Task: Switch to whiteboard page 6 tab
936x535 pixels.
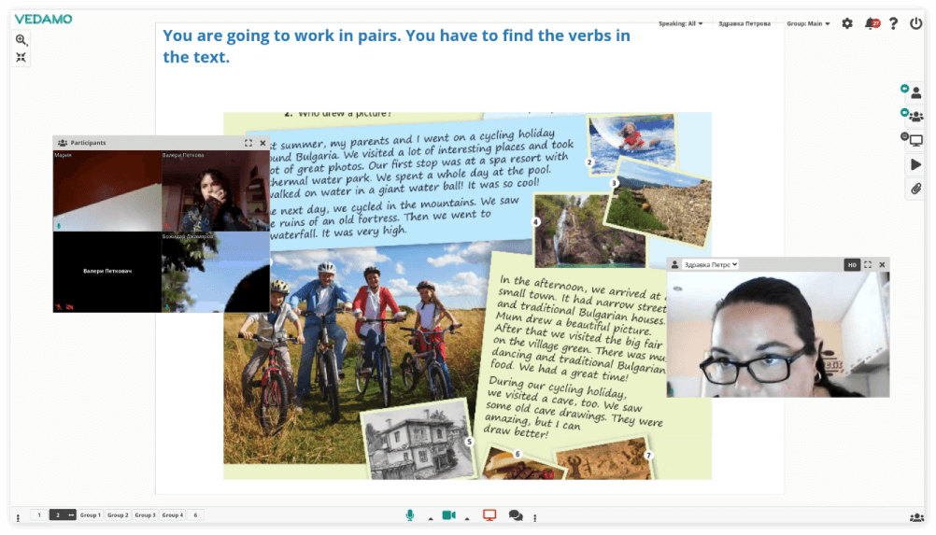Action: point(195,514)
